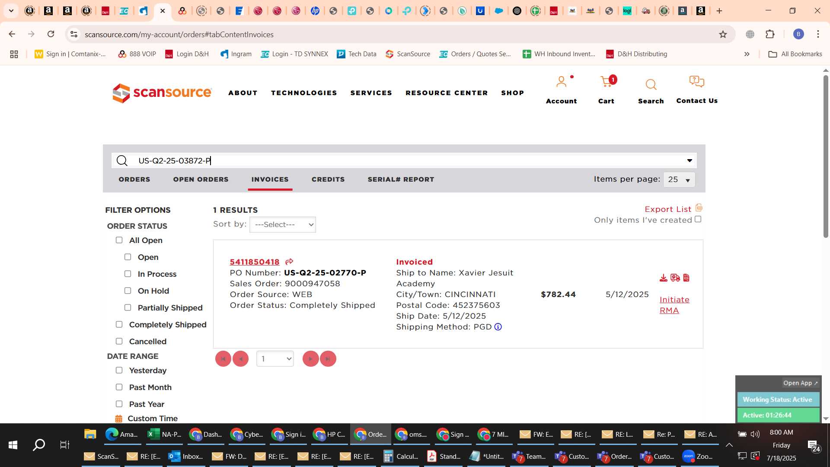Click the site Search magnifier icon
The width and height of the screenshot is (830, 467).
point(651,84)
